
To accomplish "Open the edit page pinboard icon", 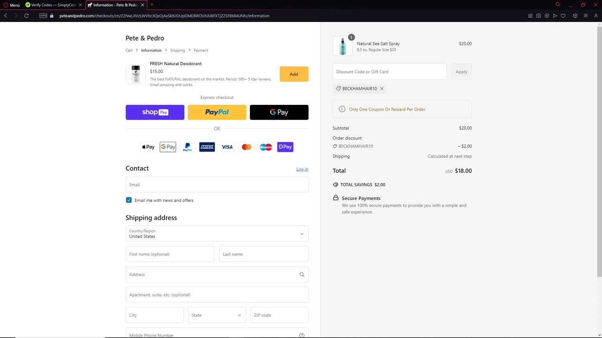I will click(530, 16).
